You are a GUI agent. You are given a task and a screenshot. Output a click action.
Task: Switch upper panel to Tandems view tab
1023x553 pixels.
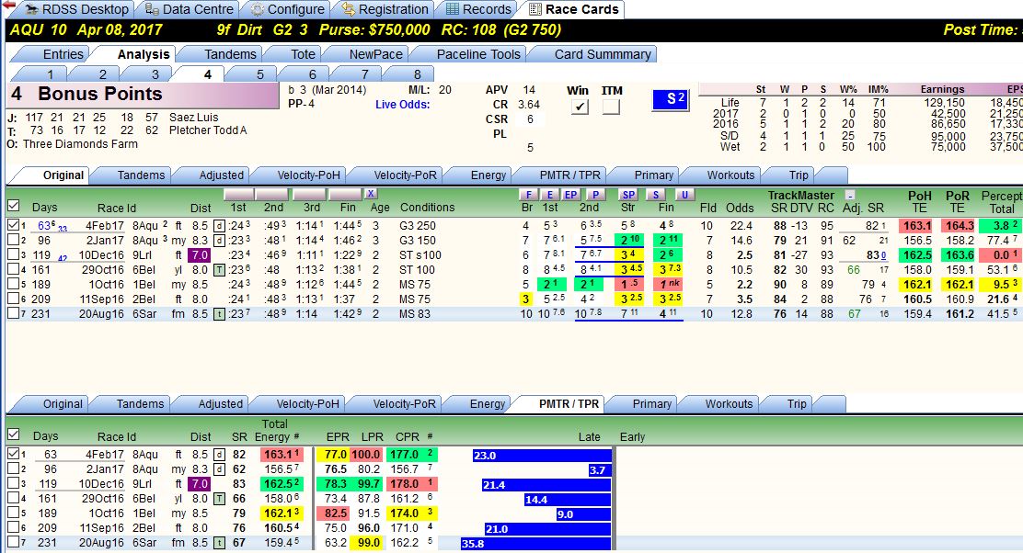pyautogui.click(x=133, y=175)
